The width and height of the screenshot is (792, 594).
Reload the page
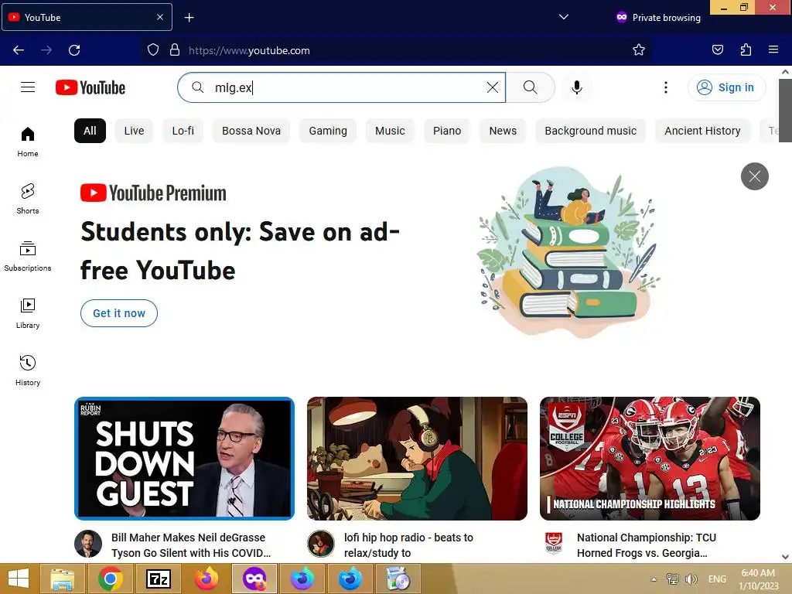[x=74, y=50]
